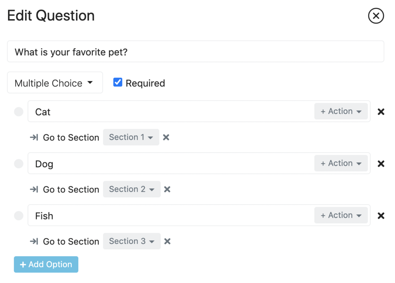Open the Action menu for Cat
395x283 pixels.
click(341, 111)
